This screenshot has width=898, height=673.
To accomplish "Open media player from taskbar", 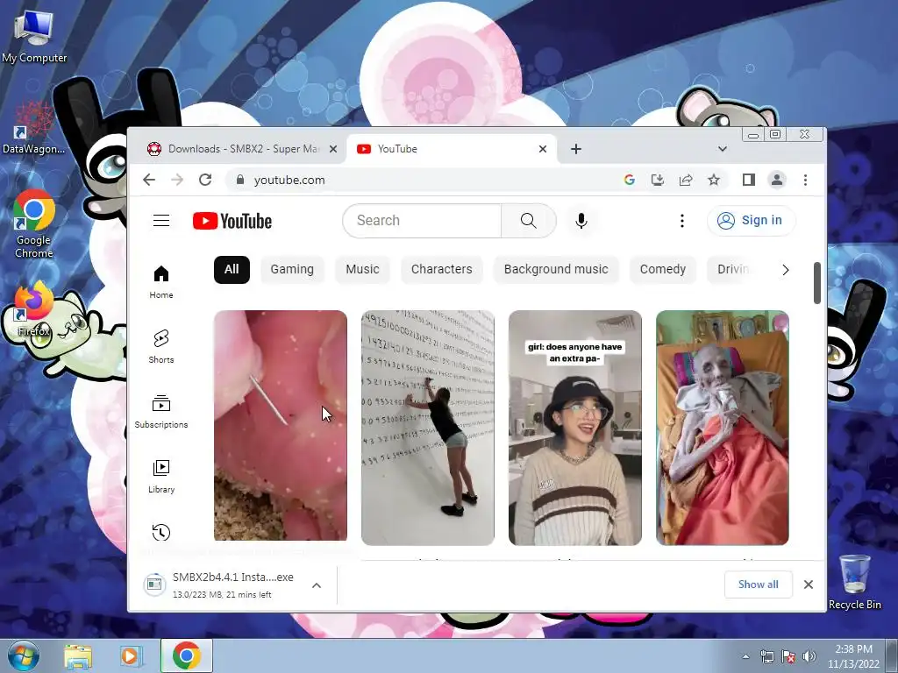I will click(131, 655).
